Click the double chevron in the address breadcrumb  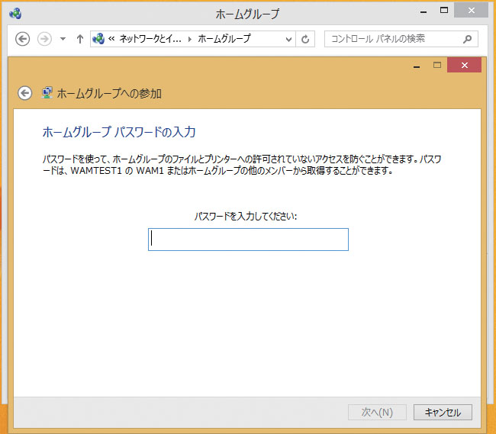111,39
